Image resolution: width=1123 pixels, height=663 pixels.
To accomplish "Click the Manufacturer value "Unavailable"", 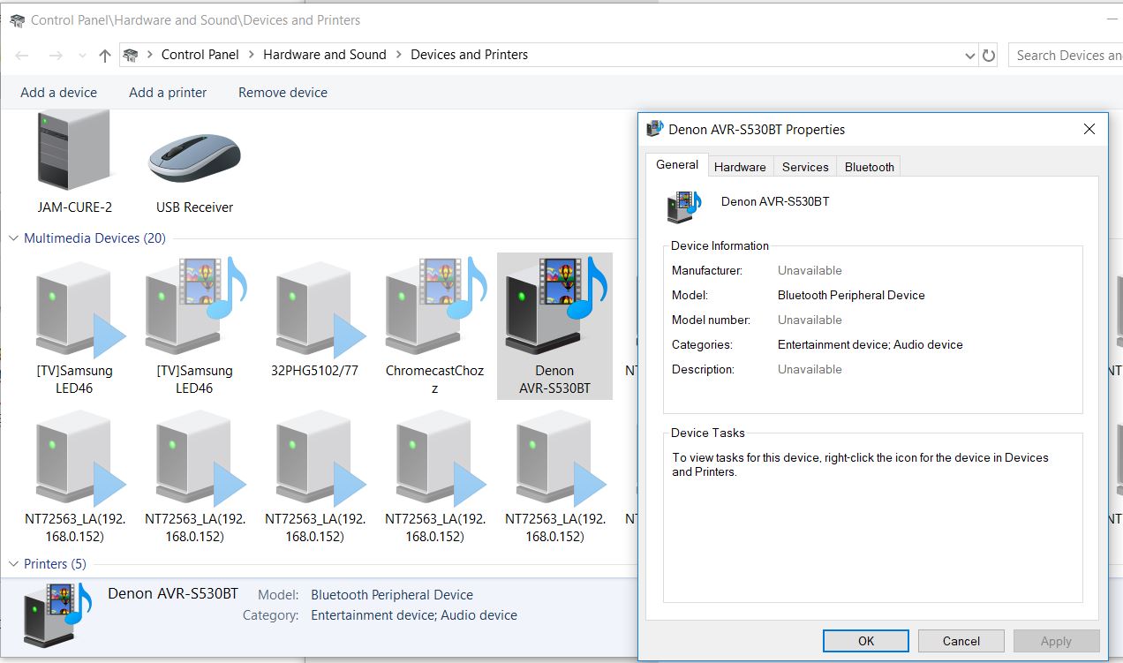I will click(x=810, y=270).
